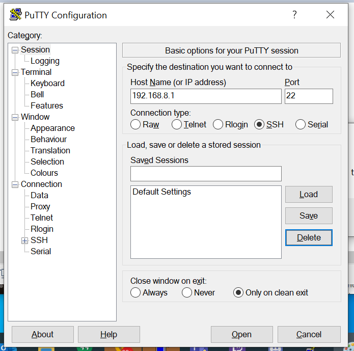Click the Help button
354x351 pixels.
point(109,334)
